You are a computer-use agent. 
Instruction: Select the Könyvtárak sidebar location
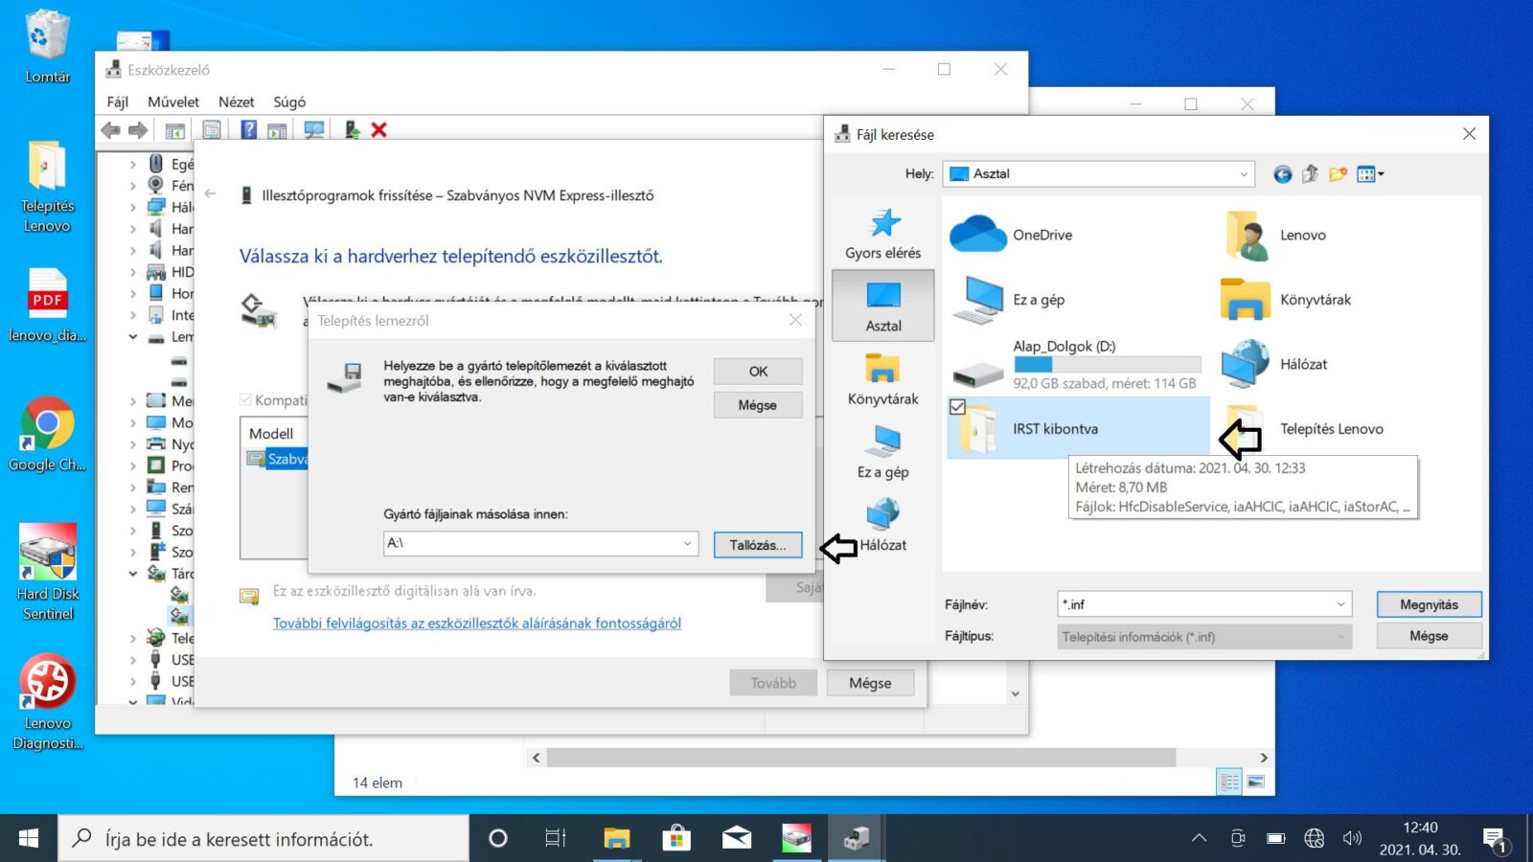coord(882,379)
